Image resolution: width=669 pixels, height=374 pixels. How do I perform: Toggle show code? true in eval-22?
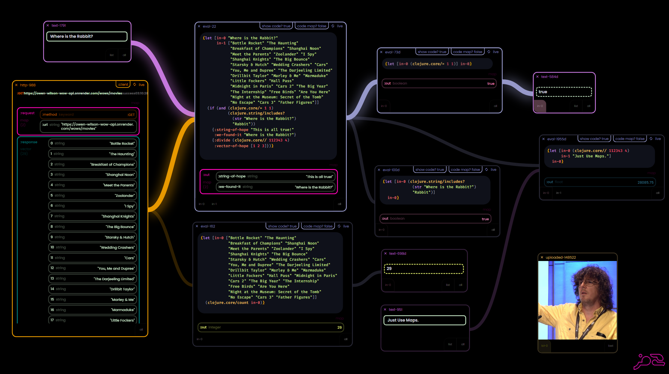click(276, 26)
